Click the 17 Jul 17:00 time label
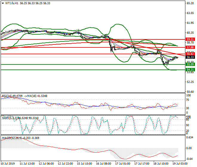The height and width of the screenshot is (167, 197). pyautogui.click(x=142, y=164)
